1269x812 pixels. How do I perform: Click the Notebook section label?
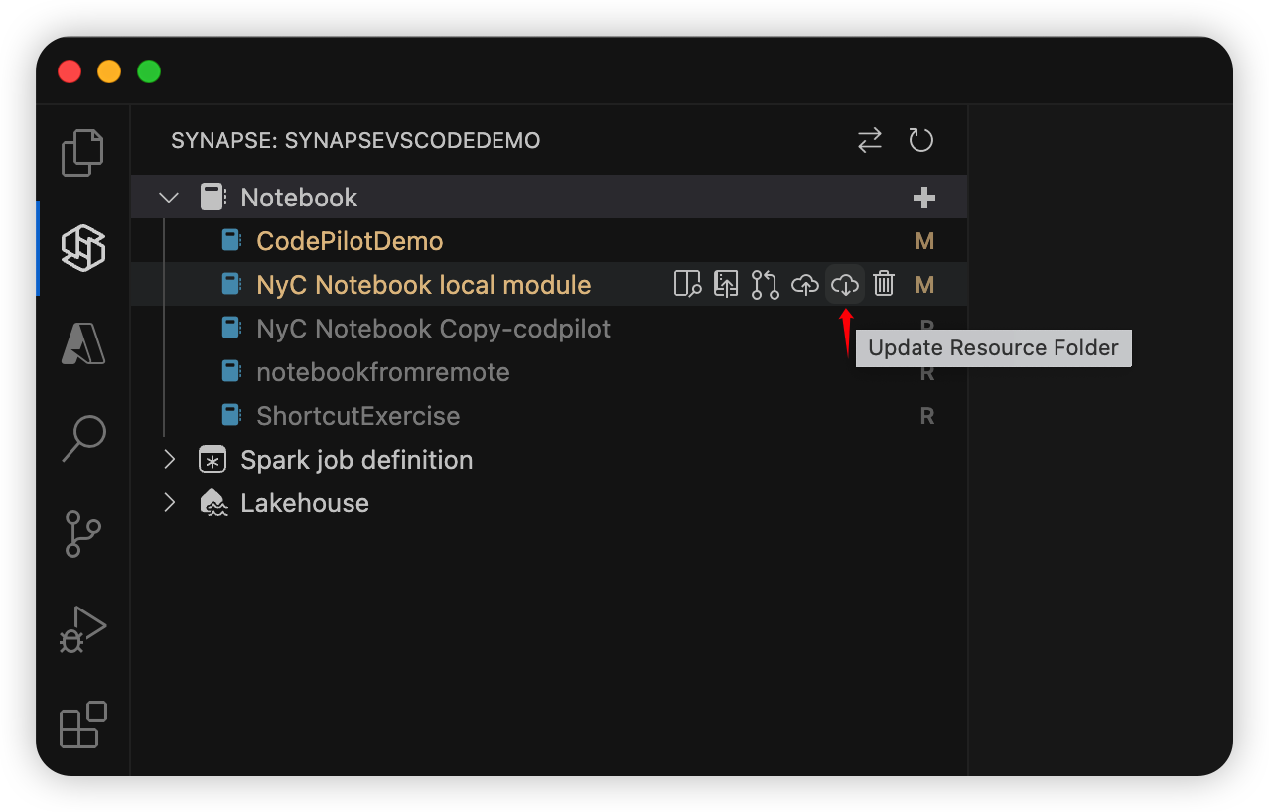point(299,198)
